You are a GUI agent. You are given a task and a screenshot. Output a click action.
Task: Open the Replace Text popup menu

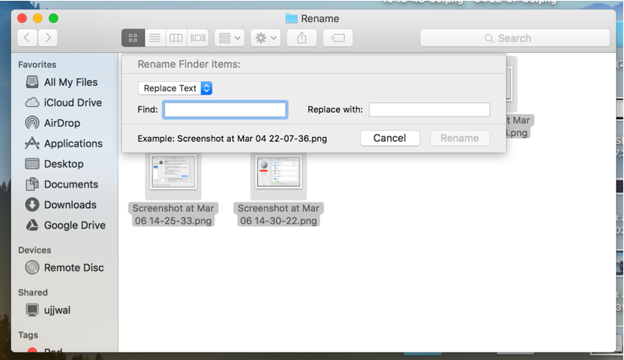175,88
